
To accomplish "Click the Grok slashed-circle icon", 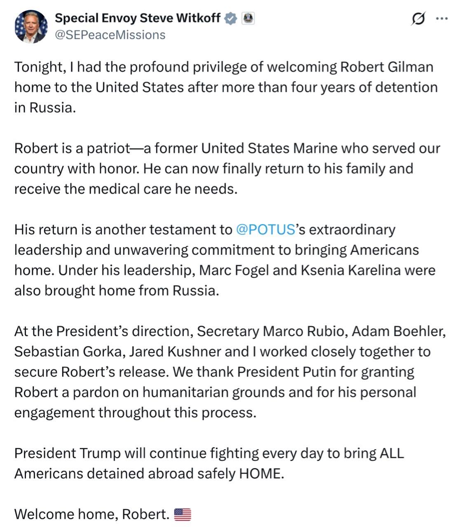I will (418, 19).
